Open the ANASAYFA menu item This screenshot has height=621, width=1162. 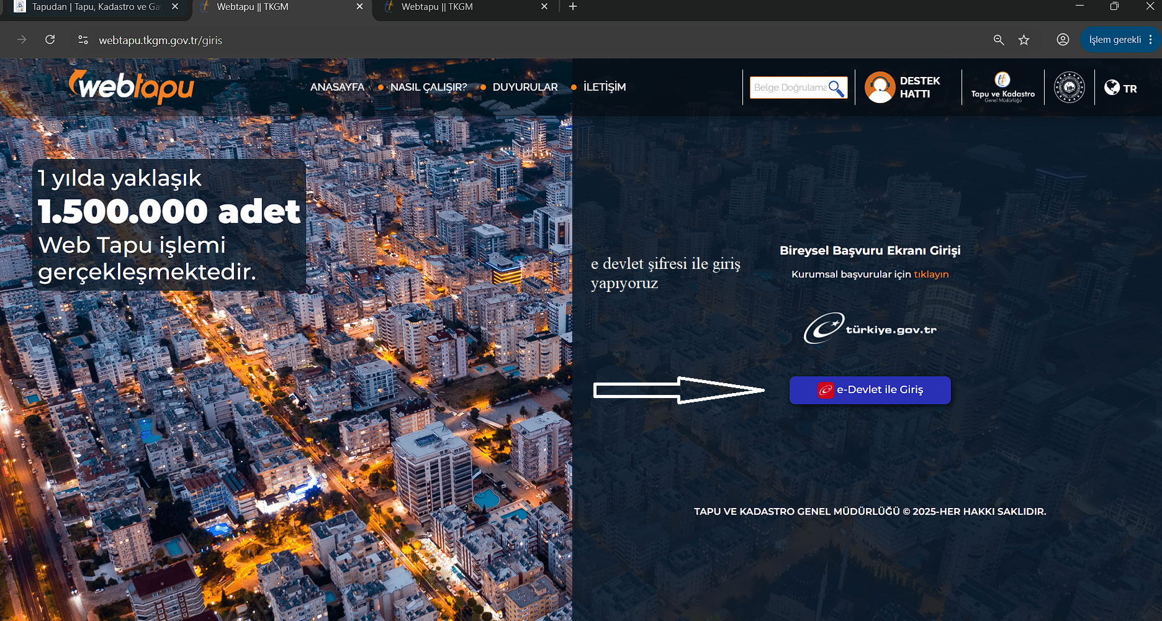coord(337,87)
